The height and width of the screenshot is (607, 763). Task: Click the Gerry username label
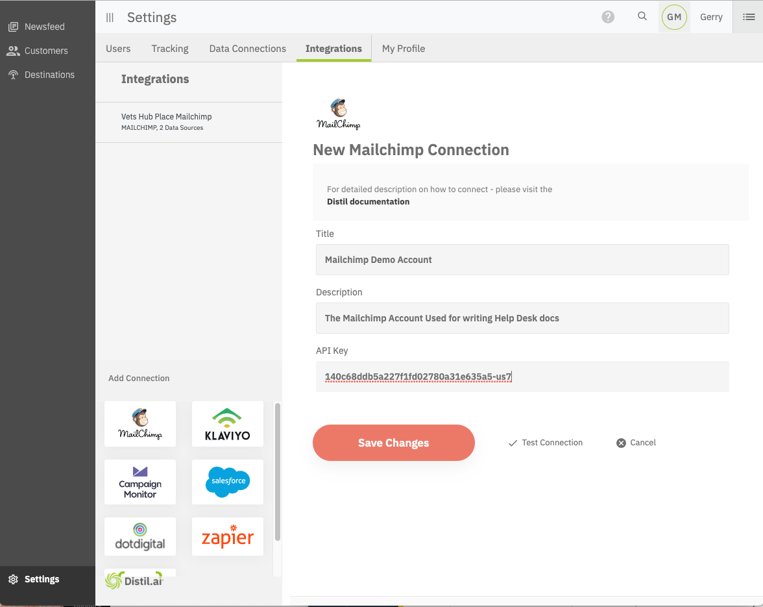[x=711, y=17]
